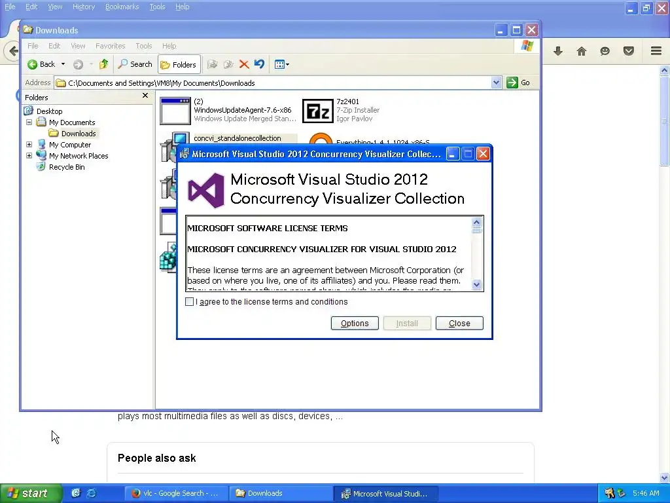Open the Favorites menu in Explorer

[110, 46]
